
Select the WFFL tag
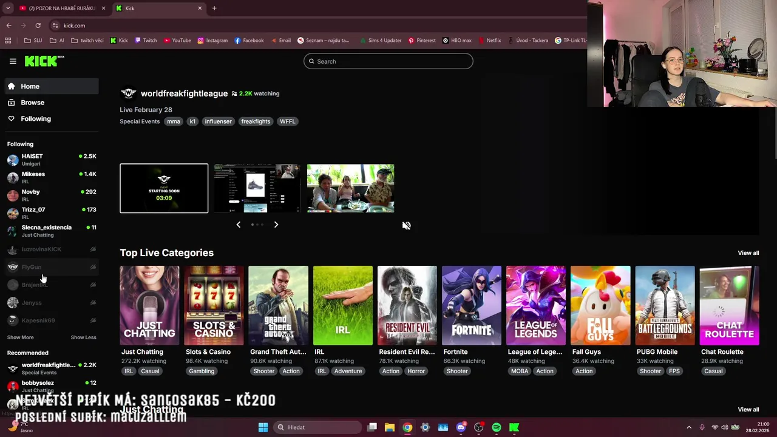pos(287,121)
